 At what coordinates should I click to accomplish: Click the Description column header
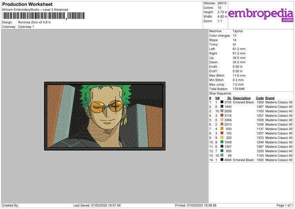pyautogui.click(x=242, y=98)
